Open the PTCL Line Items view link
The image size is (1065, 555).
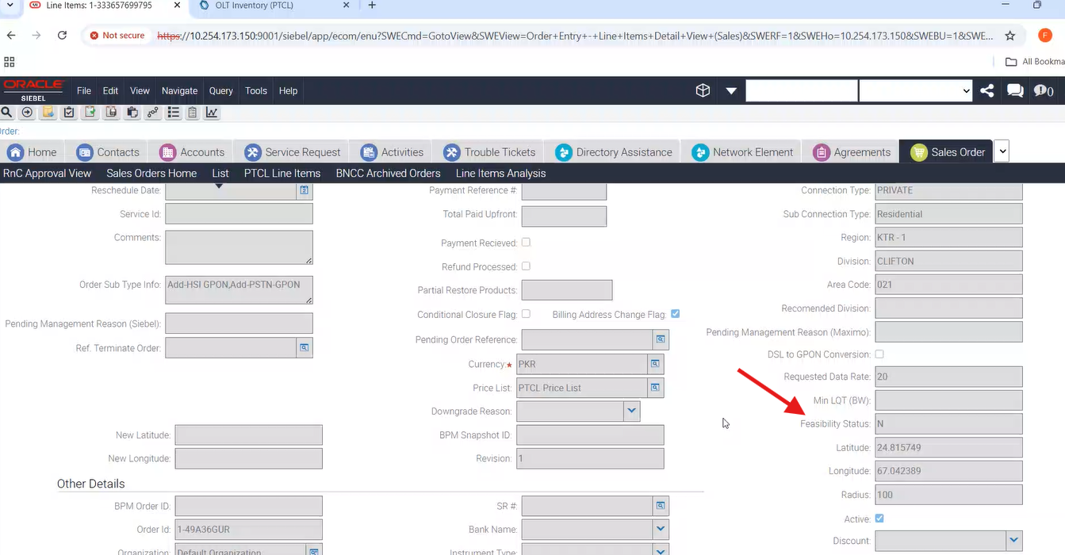point(282,173)
